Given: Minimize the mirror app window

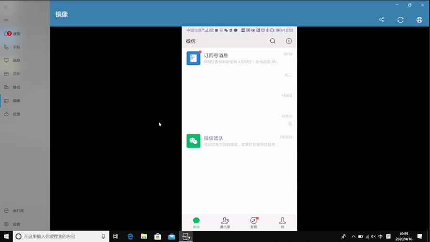Looking at the screenshot, I should 397,5.
